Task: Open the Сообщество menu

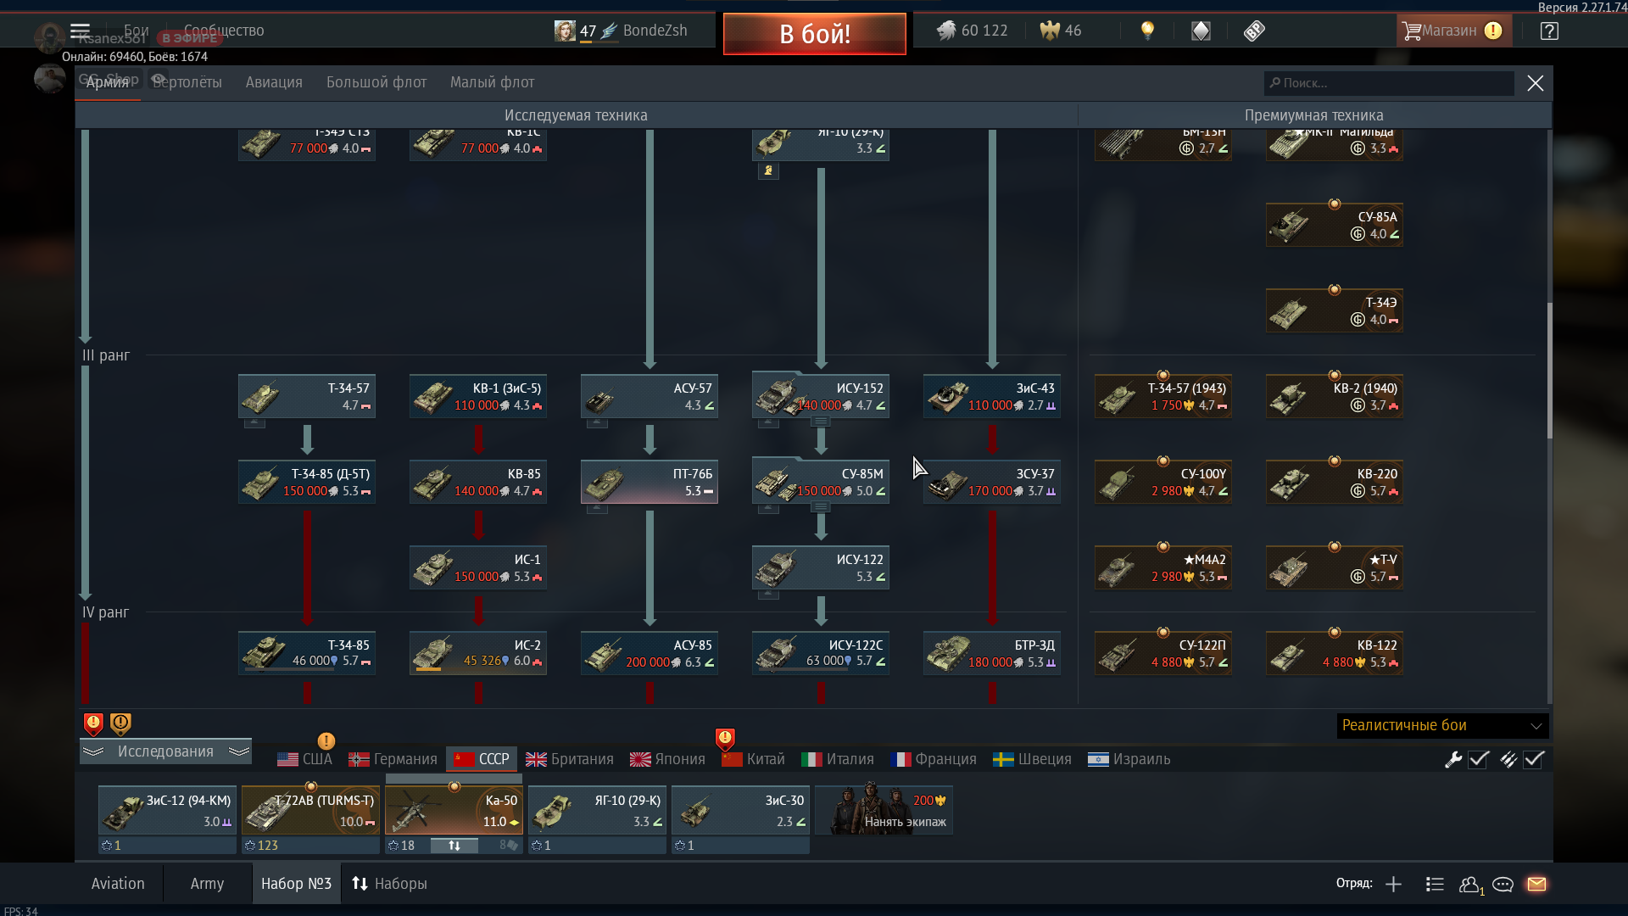Action: pos(224,31)
